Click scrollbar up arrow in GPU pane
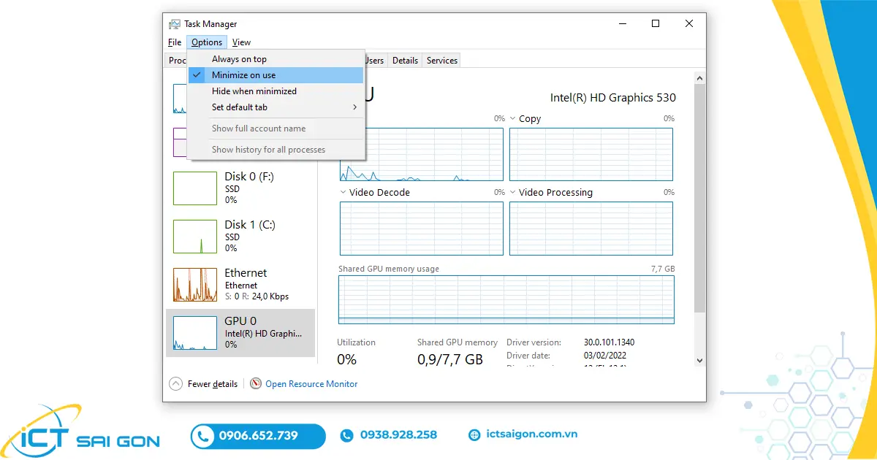Image resolution: width=877 pixels, height=460 pixels. click(x=699, y=77)
